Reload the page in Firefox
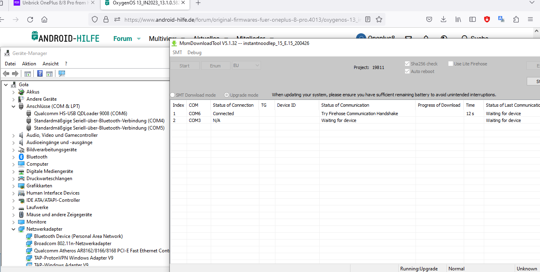Screen dimensions: 540x272 (x=30, y=19)
